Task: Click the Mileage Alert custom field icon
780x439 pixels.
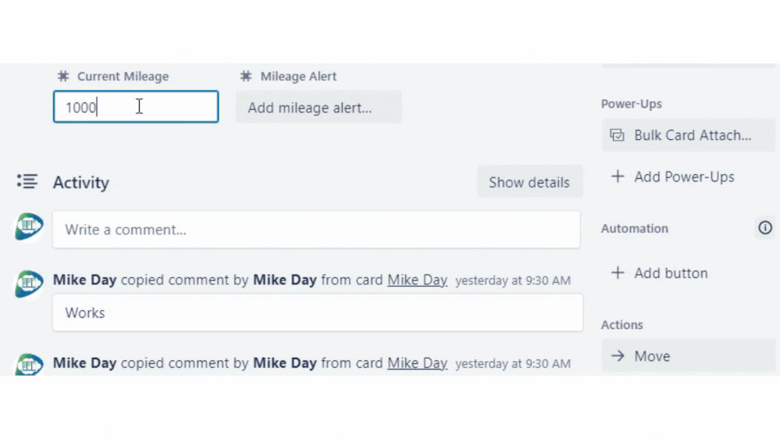Action: [x=246, y=76]
